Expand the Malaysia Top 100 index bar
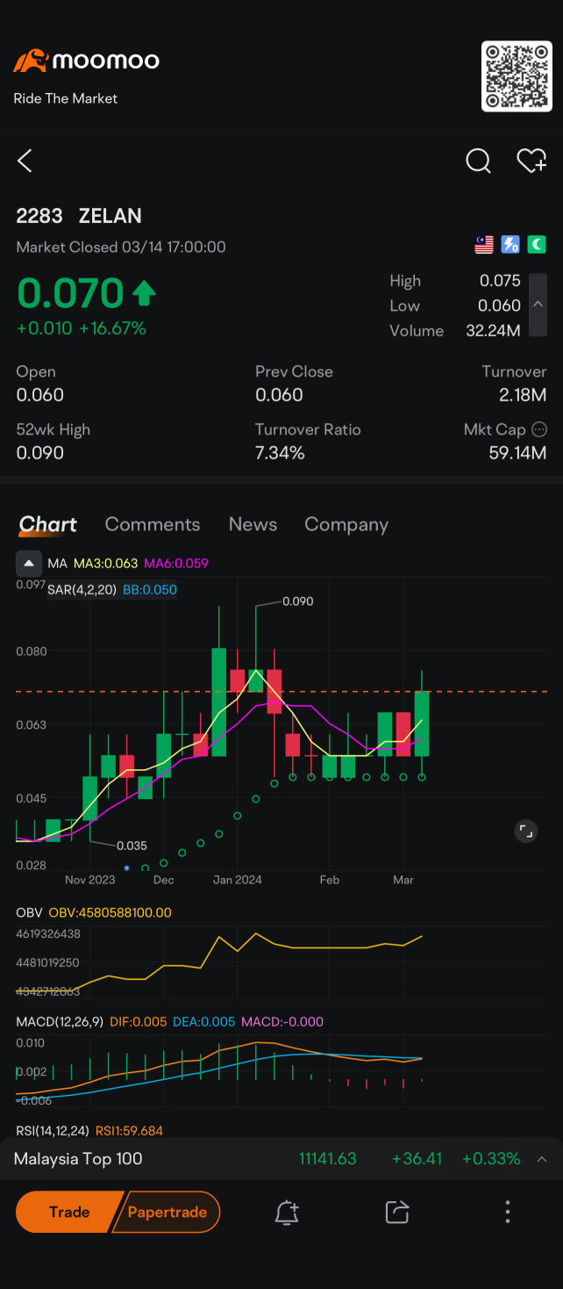Image resolution: width=563 pixels, height=1289 pixels. point(542,1159)
